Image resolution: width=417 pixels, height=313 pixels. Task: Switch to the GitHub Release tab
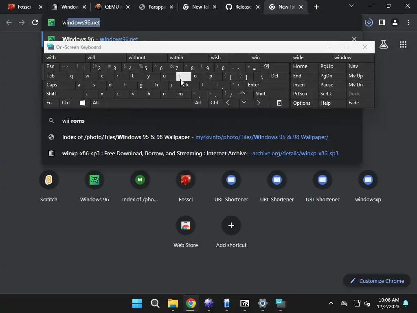(243, 7)
